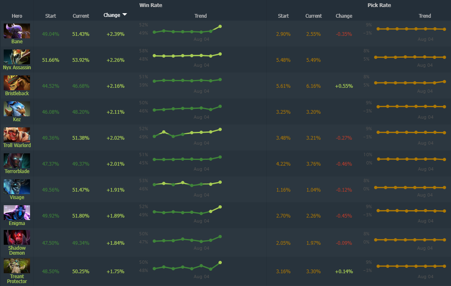Click Troll Warlord 51.38% current win rate

pyautogui.click(x=81, y=138)
